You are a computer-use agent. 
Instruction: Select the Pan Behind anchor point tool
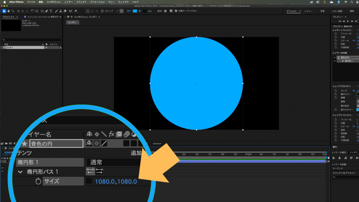tap(37, 11)
